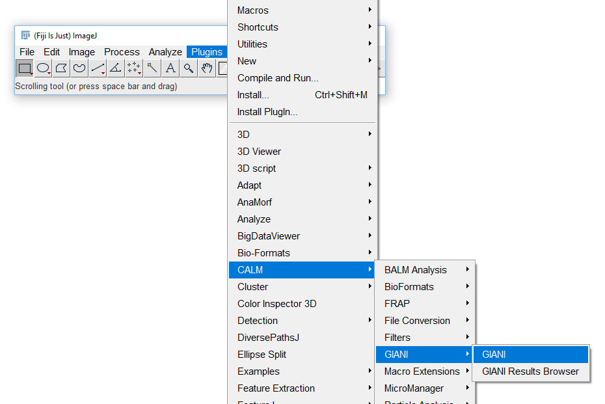Select the Oval selection tool
Viewport: 605px width, 404px height.
click(x=43, y=68)
